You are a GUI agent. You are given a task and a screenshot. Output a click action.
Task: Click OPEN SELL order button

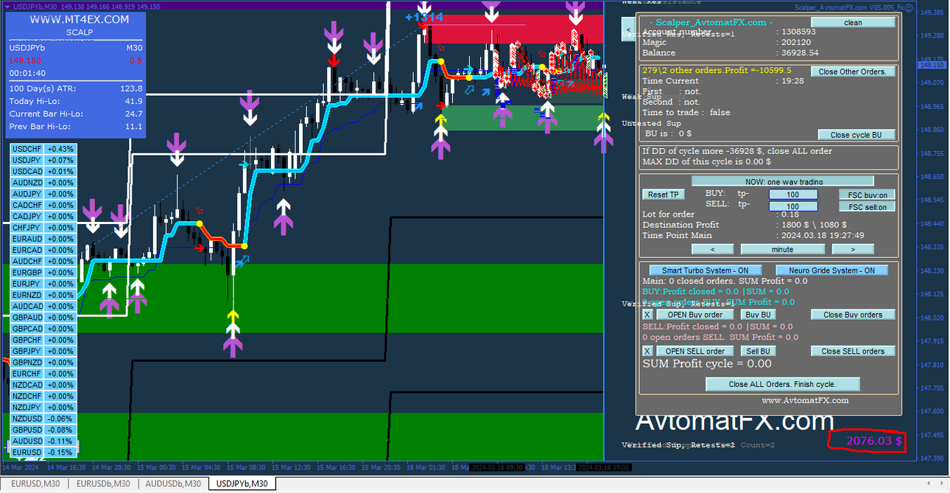click(694, 352)
